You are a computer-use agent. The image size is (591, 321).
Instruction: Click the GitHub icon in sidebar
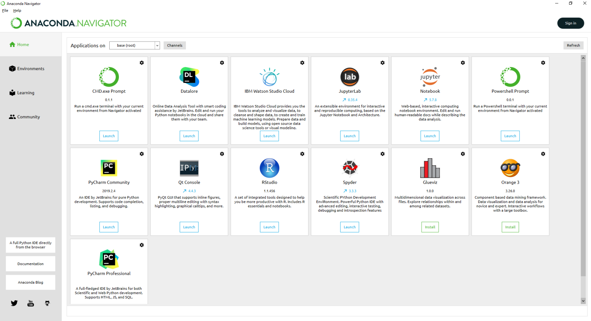point(47,303)
